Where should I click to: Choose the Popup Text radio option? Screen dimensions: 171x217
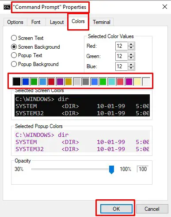click(14, 55)
